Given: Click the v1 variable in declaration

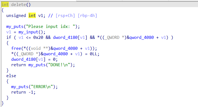Looking at the screenshot, I should [x=41, y=16].
